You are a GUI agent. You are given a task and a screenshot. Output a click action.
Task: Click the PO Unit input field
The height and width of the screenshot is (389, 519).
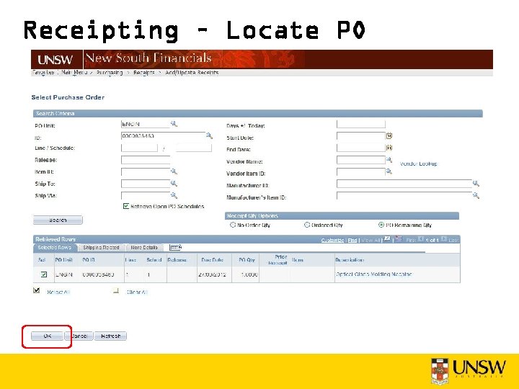146,124
